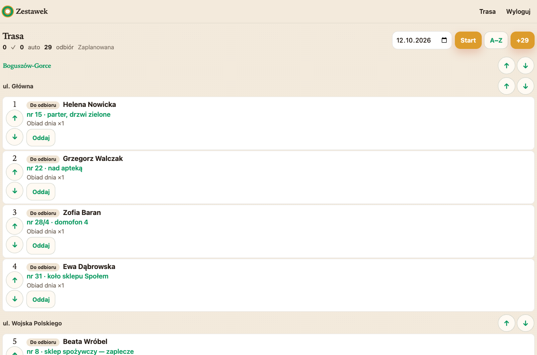
Task: Click the date field showing 12.10.2026
Action: coord(422,40)
